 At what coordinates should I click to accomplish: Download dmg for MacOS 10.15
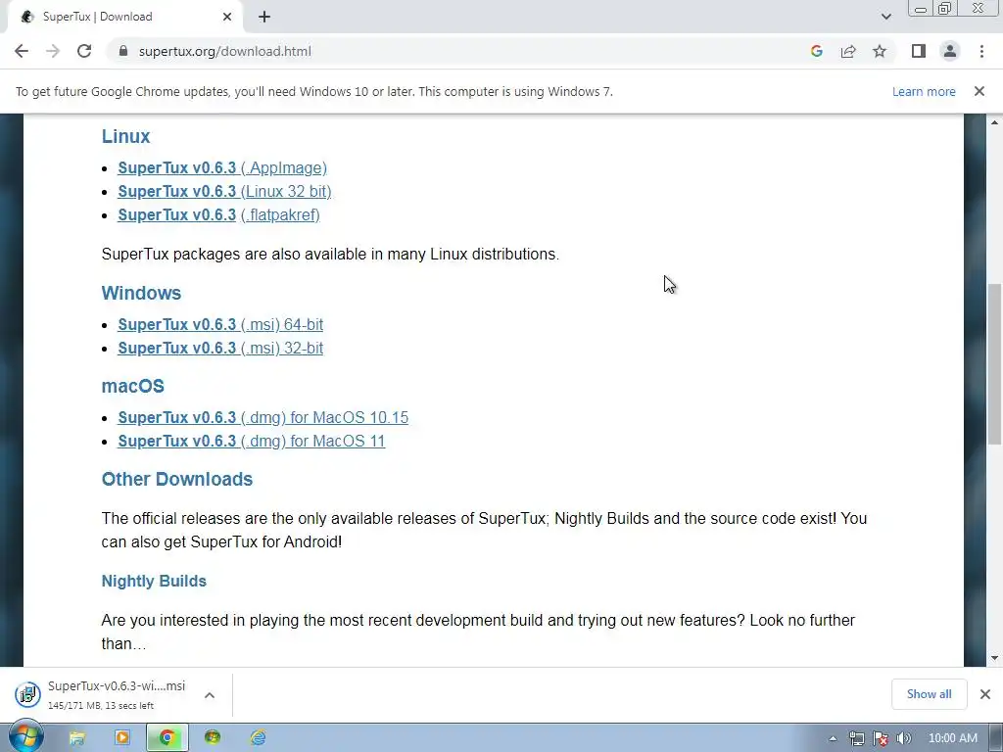(x=263, y=417)
